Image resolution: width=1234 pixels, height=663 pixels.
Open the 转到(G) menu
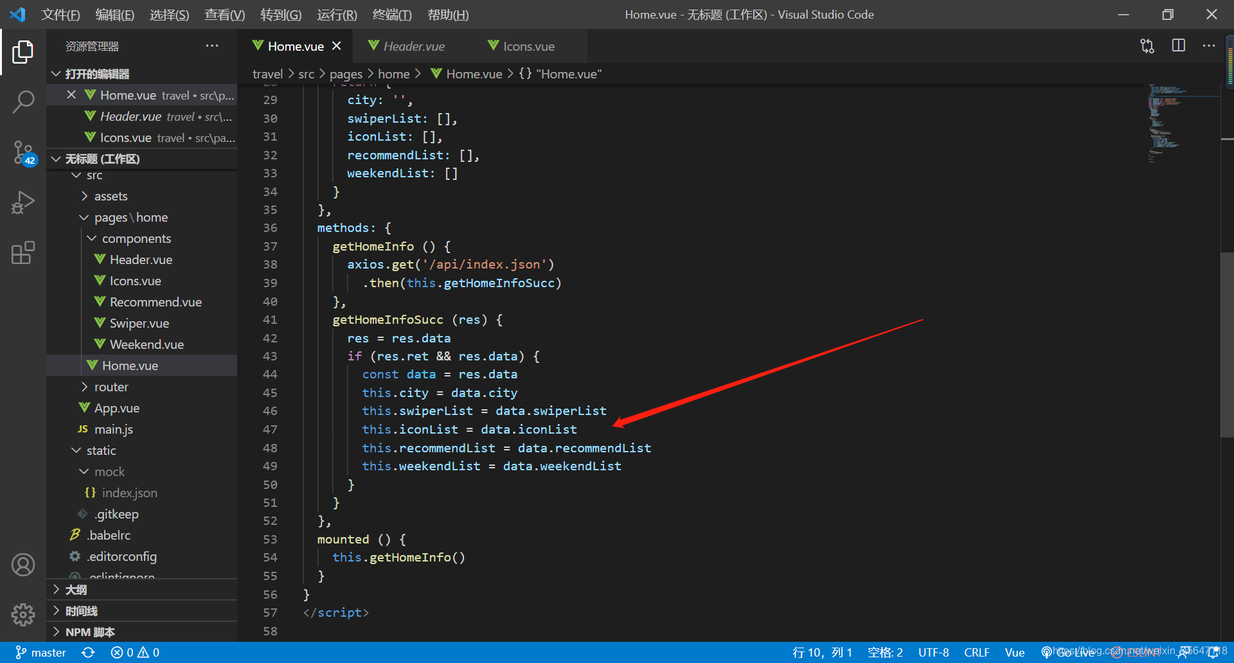pos(281,15)
